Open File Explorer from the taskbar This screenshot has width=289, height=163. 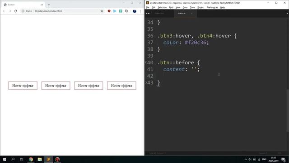pyautogui.click(x=40, y=159)
